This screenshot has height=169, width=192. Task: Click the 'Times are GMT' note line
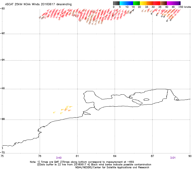click(82, 162)
